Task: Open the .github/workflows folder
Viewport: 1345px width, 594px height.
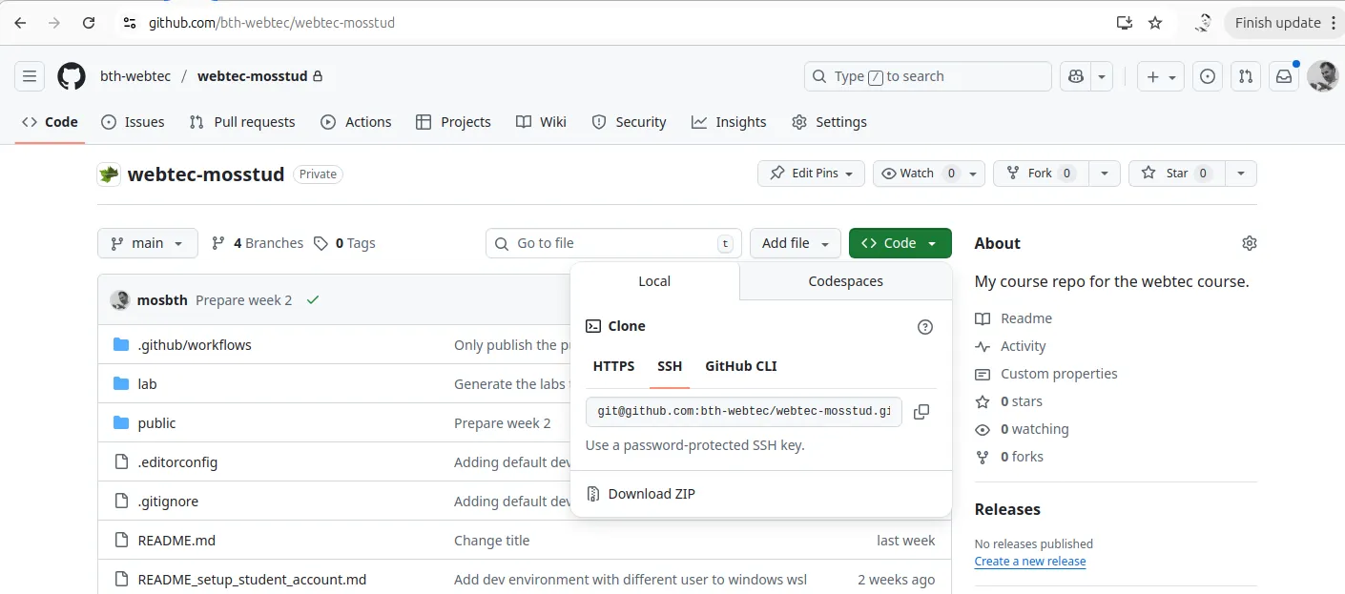Action: coord(195,345)
